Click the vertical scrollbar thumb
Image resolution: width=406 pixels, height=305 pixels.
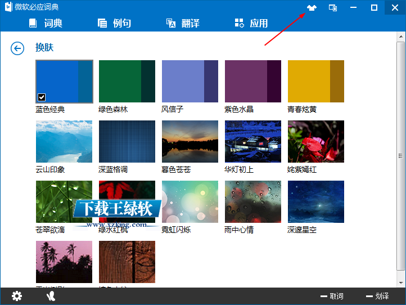[401, 156]
